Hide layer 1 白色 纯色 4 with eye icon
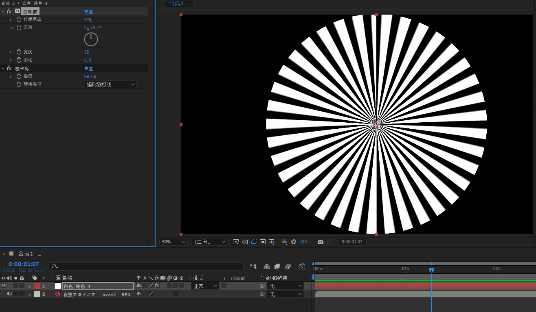 click(x=3, y=286)
